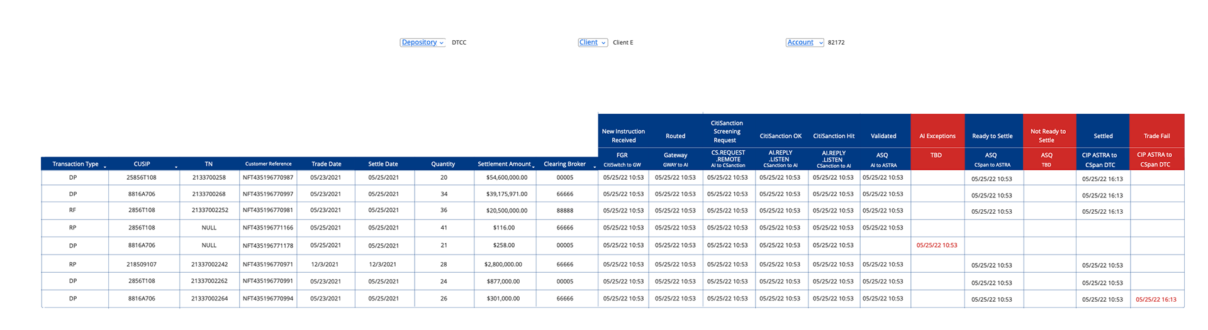The image size is (1208, 330).
Task: Select customer reference NFT435196770994
Action: click(x=268, y=299)
